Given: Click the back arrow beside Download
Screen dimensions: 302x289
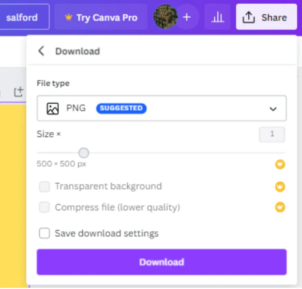Looking at the screenshot, I should tap(41, 51).
